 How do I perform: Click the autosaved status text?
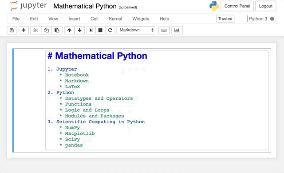coord(128,7)
